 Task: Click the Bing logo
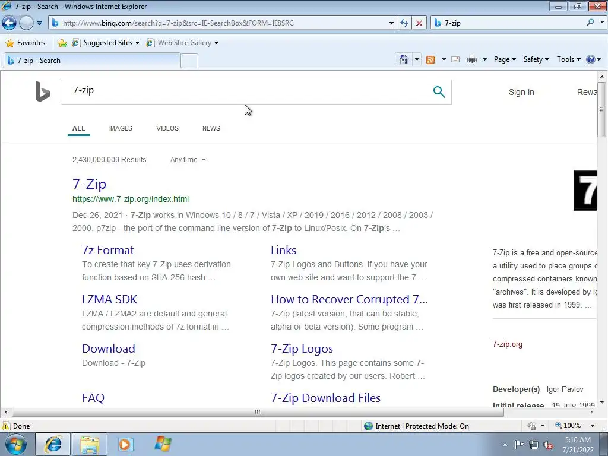tap(43, 91)
